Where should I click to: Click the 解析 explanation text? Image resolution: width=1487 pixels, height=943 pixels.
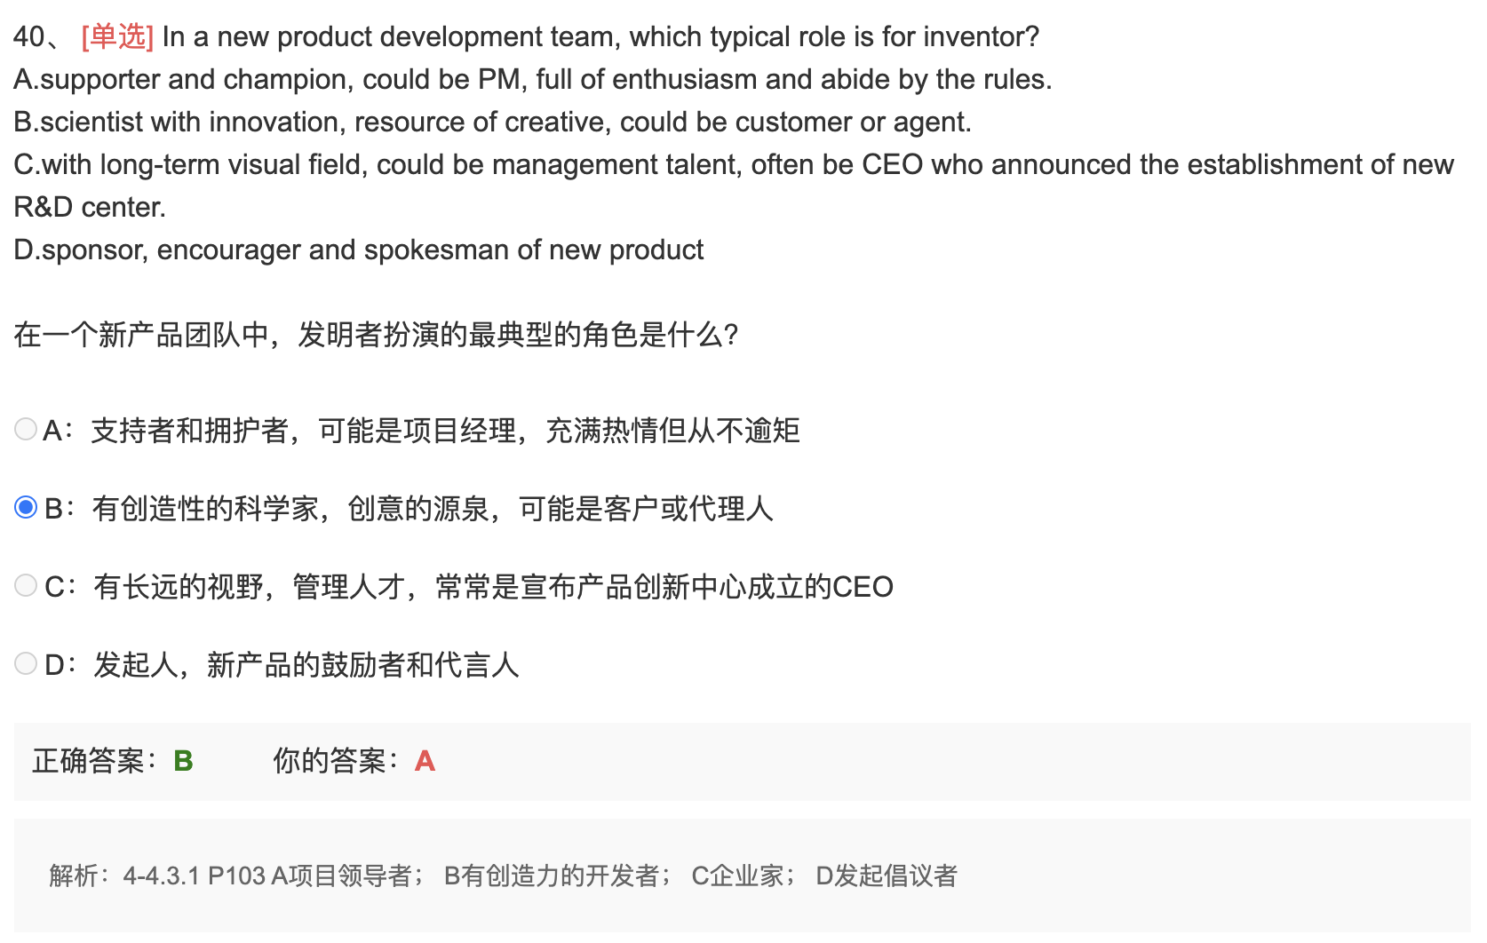pos(504,876)
